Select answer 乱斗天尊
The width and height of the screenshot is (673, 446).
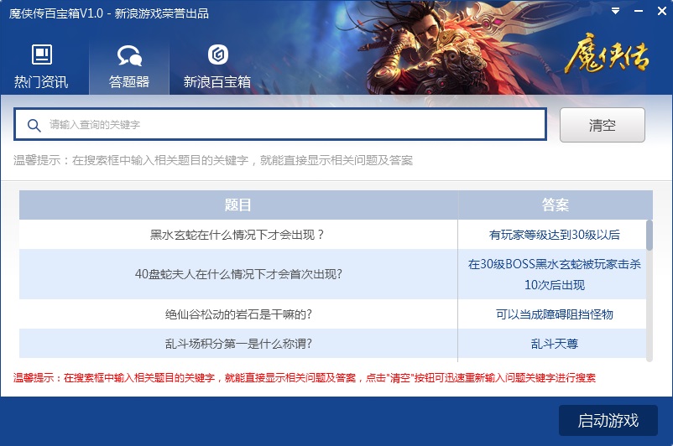555,344
